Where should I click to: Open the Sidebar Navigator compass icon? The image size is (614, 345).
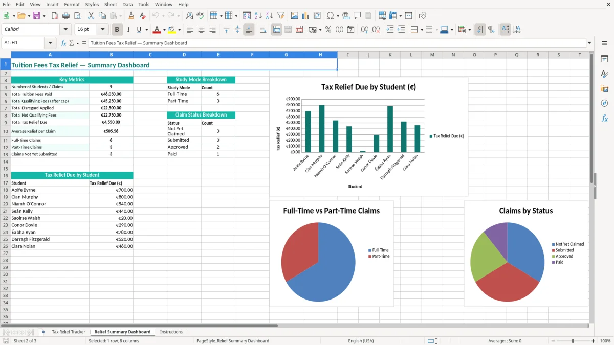[604, 103]
